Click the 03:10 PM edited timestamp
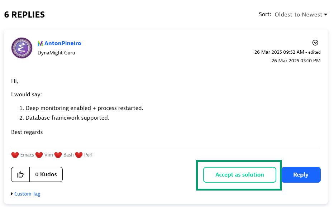This screenshot has width=334, height=207. pyautogui.click(x=296, y=61)
